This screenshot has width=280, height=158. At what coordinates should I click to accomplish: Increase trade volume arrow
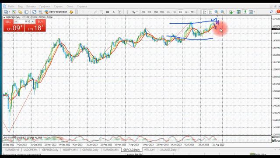33,22
